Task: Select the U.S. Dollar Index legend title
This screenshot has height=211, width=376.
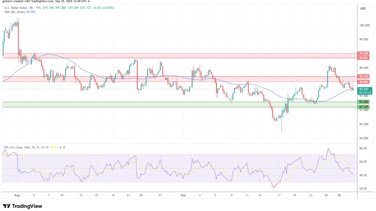Action: pos(15,8)
